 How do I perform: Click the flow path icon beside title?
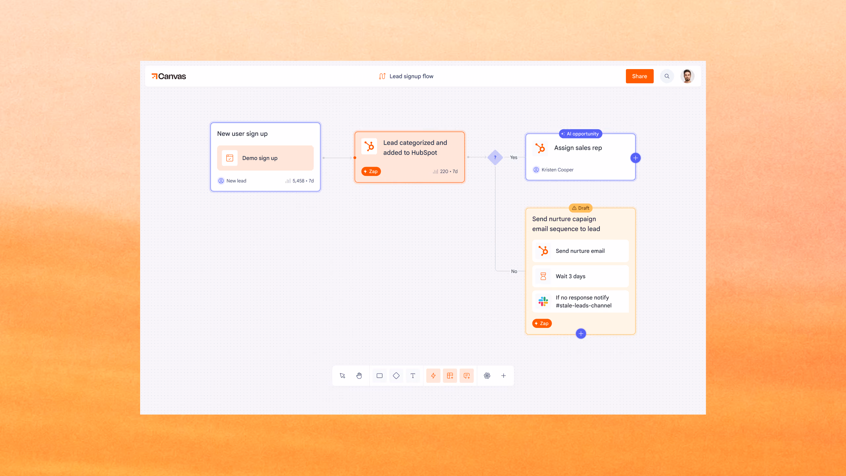(382, 76)
